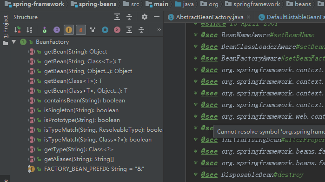Follow the DisposableBean#destroy @see link

tap(262, 175)
